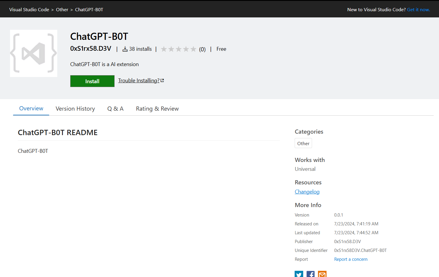Click the Free price label

coord(221,49)
